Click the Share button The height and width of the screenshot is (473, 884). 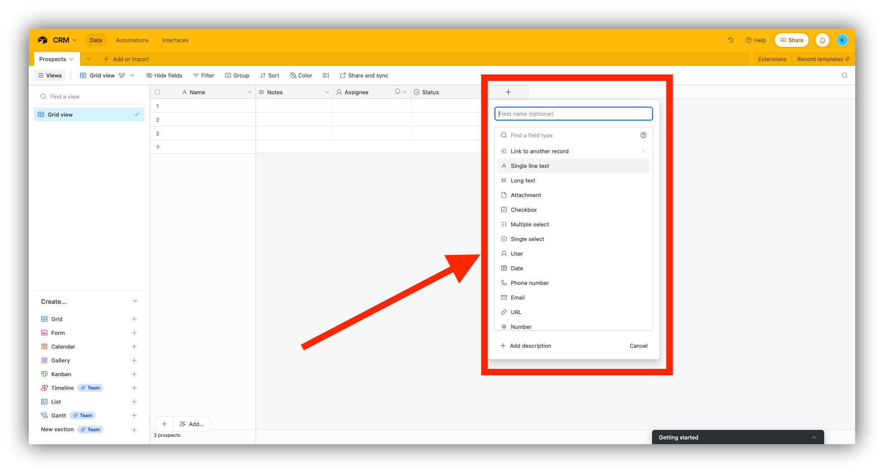click(791, 40)
